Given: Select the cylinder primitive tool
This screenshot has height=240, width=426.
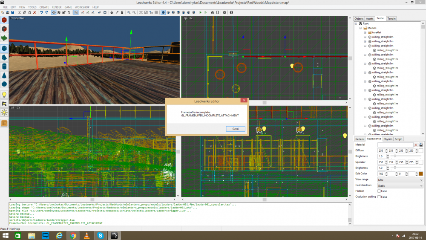Looking at the screenshot, I should click(4, 67).
